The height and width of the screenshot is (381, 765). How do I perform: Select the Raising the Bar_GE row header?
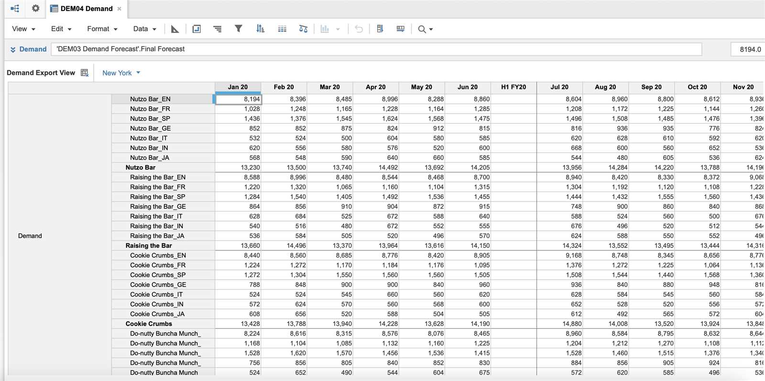(x=163, y=206)
